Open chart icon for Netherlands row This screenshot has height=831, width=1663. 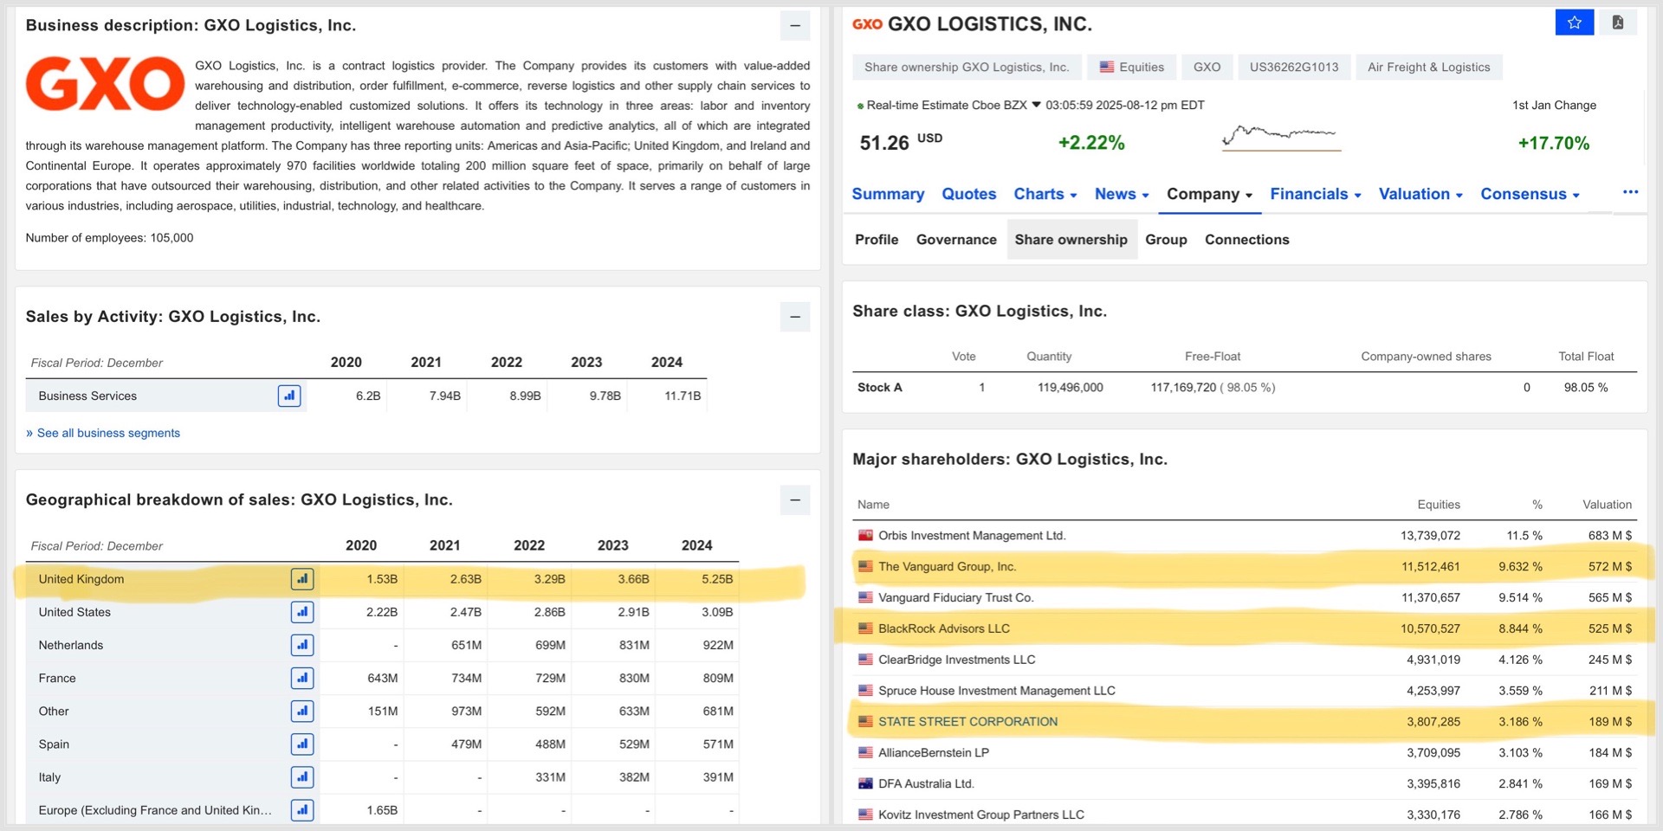pos(302,645)
